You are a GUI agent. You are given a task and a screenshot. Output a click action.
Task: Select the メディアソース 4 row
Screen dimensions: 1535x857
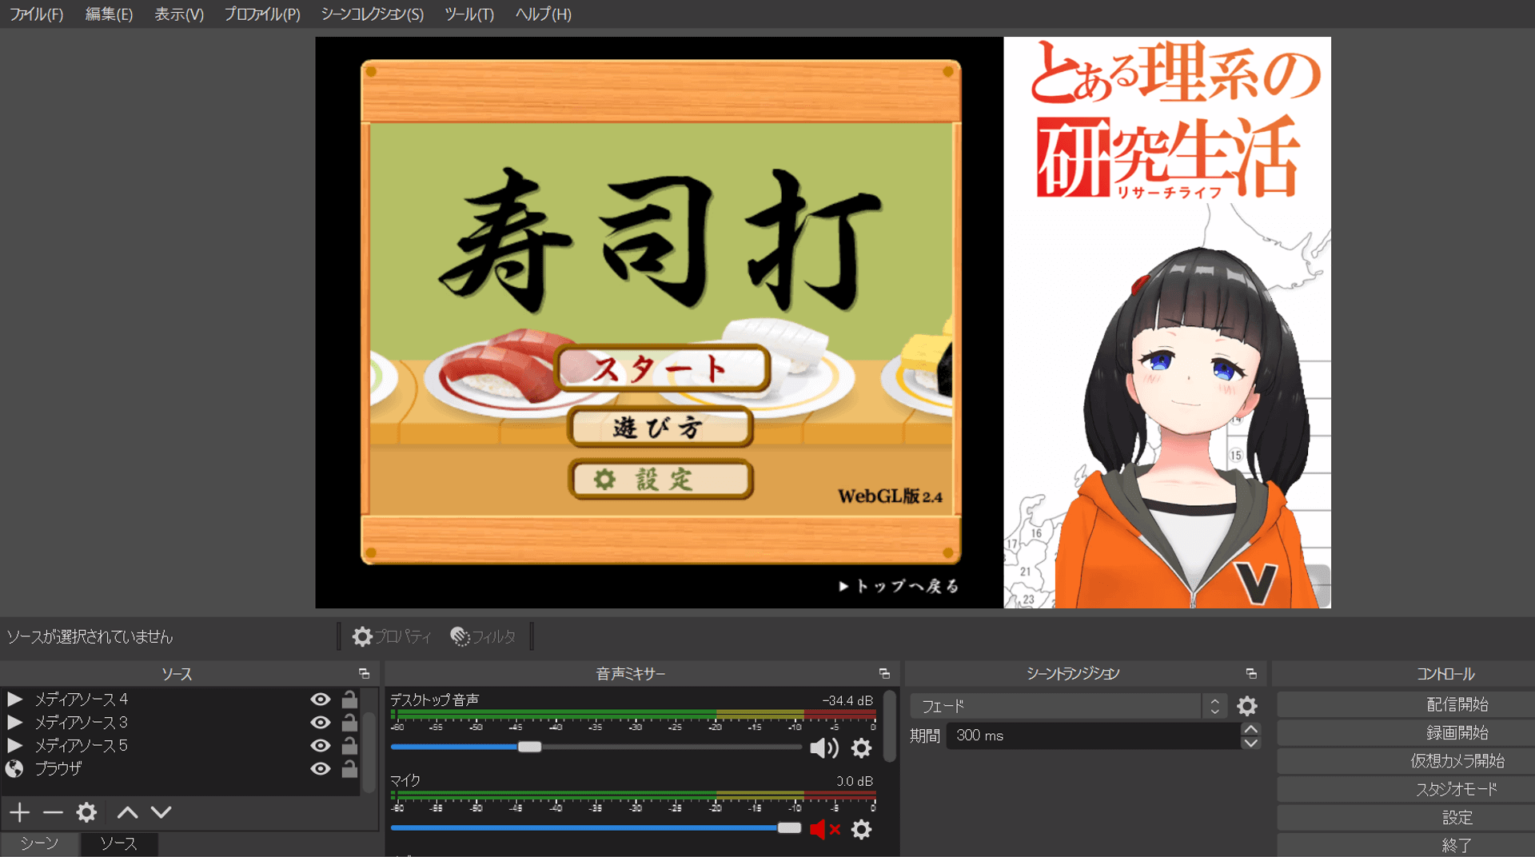[181, 700]
